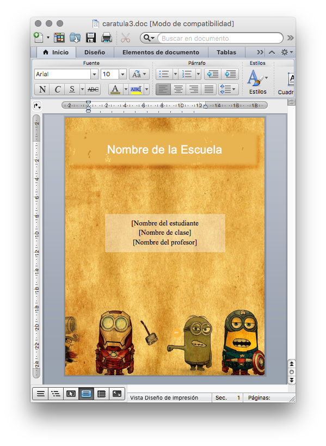Create a new blank document

39,38
